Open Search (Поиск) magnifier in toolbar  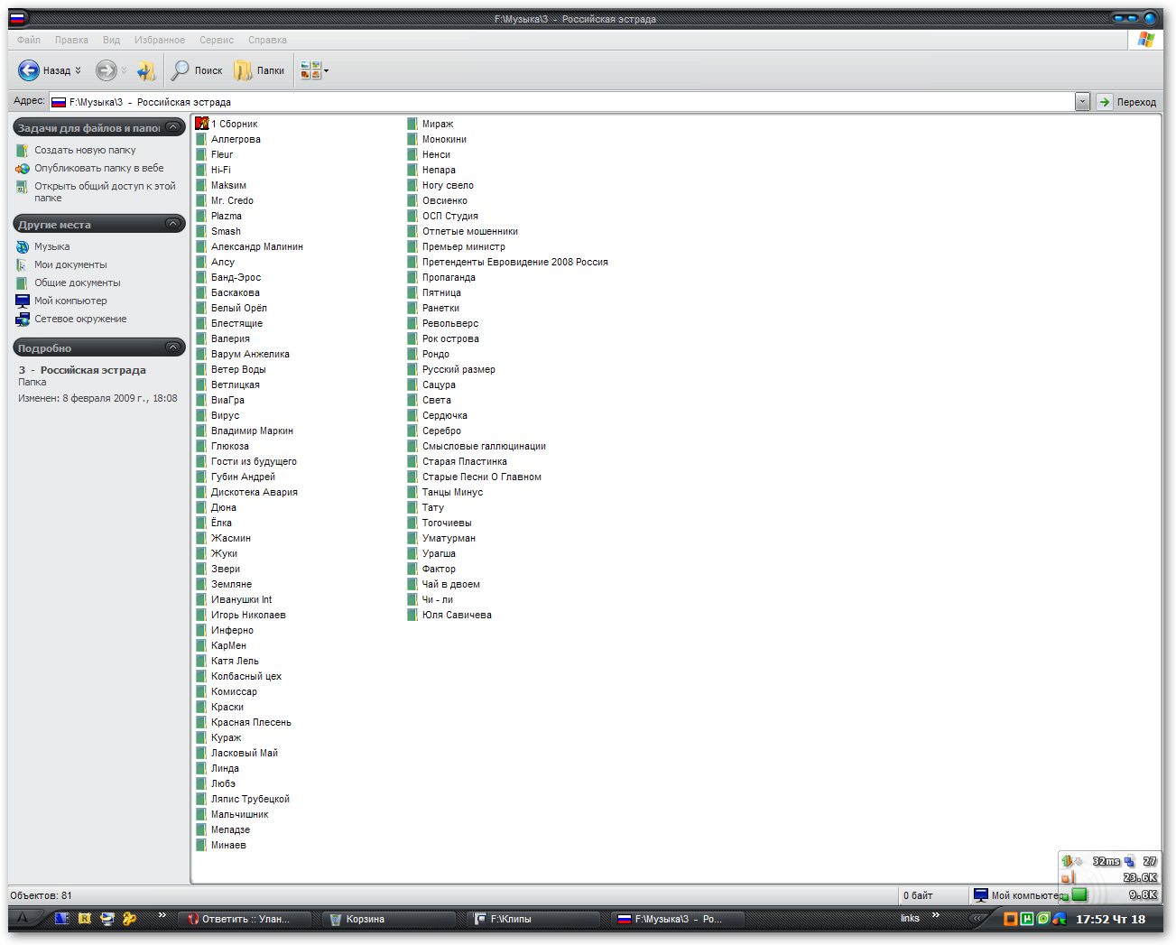click(181, 70)
